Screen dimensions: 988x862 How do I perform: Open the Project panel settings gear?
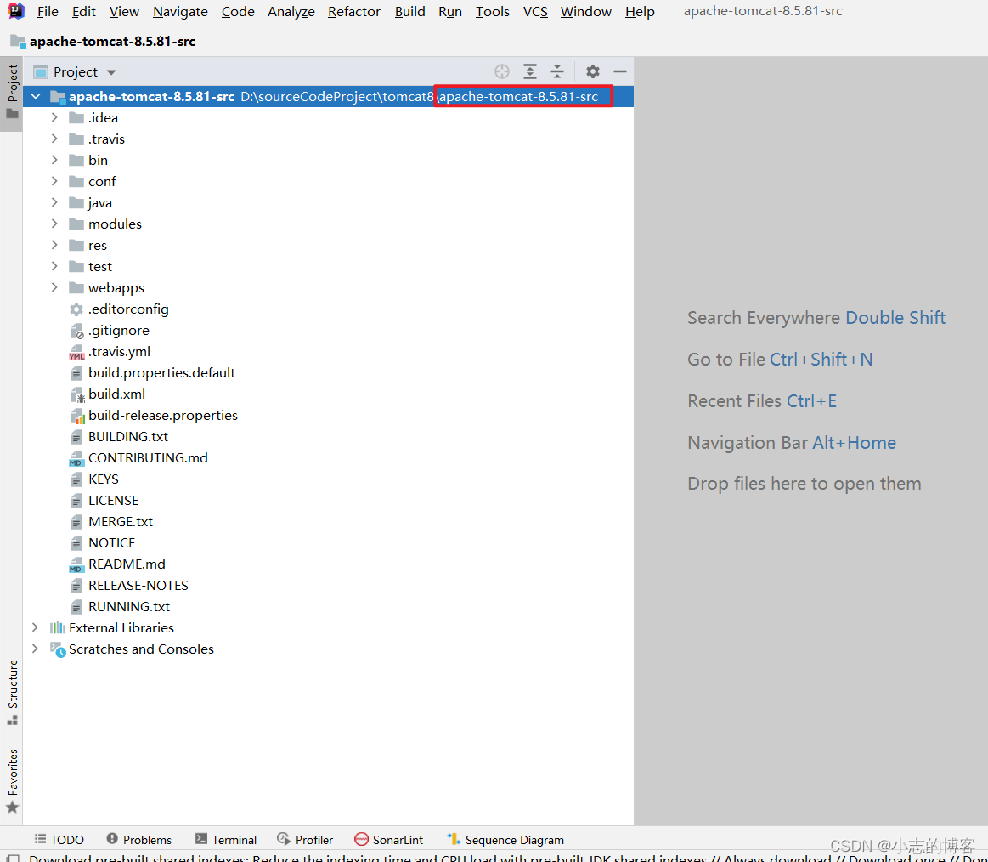coord(592,71)
